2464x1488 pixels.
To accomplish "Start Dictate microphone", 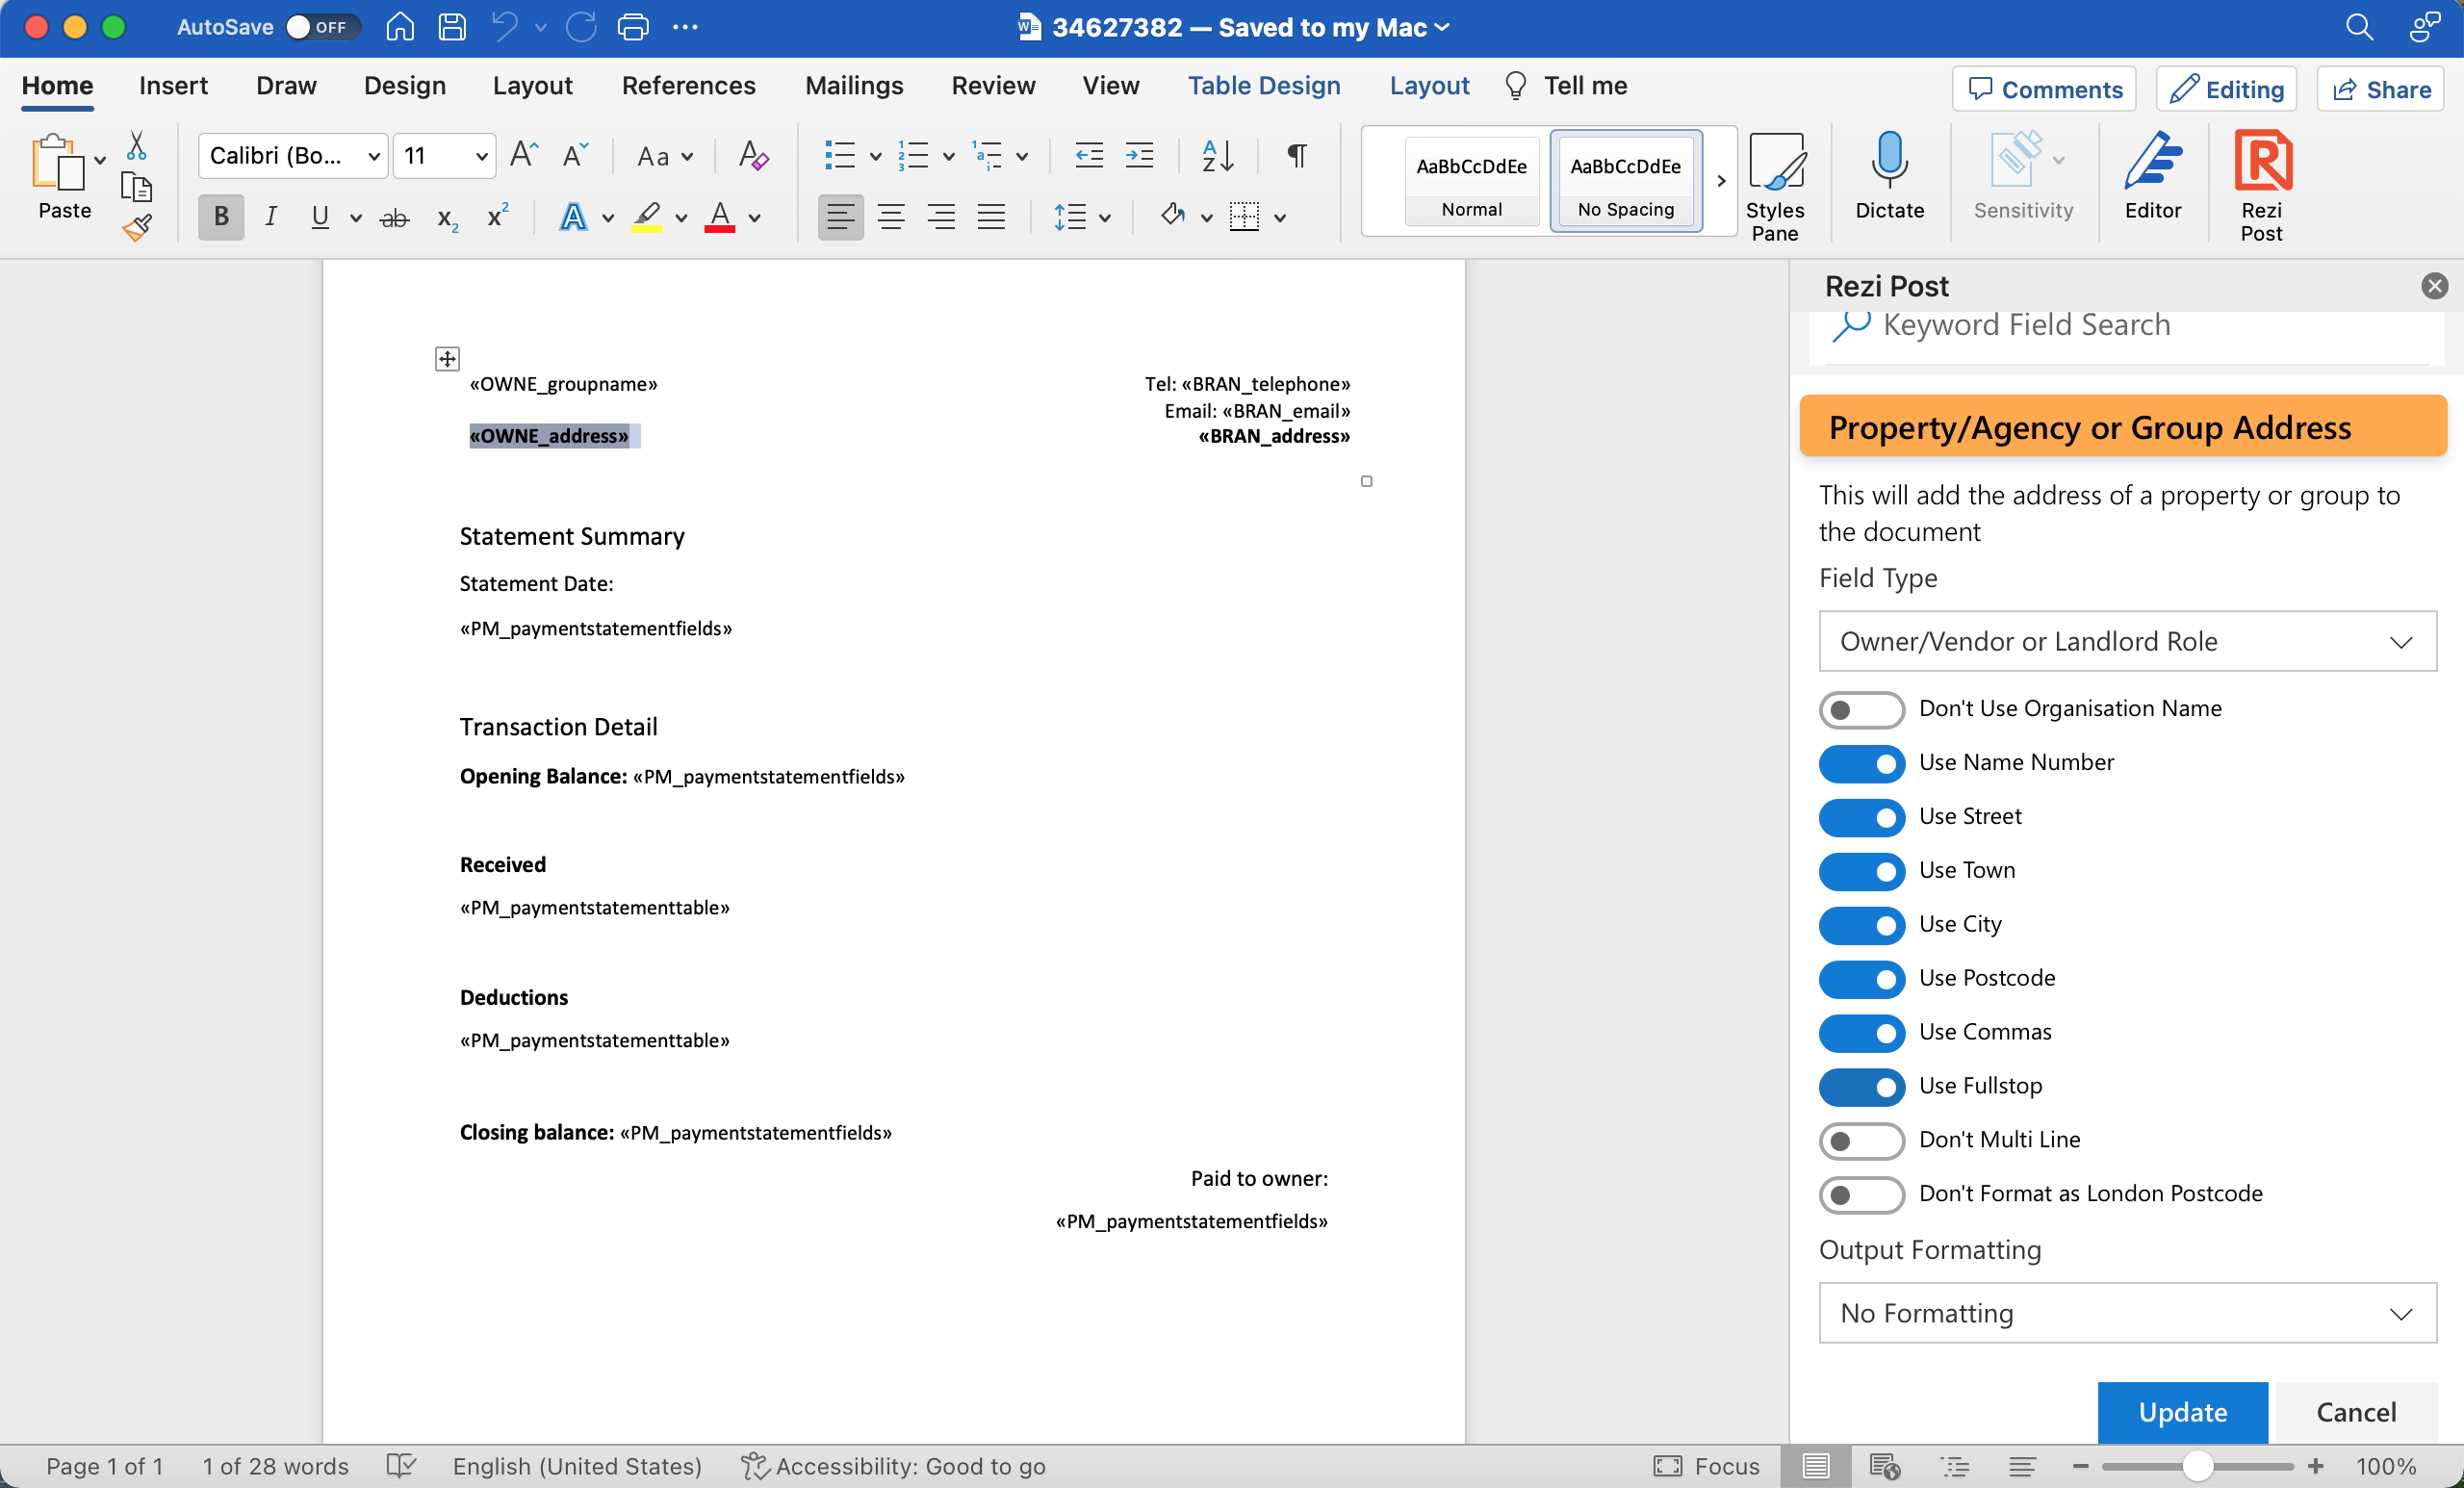I will pyautogui.click(x=1889, y=176).
